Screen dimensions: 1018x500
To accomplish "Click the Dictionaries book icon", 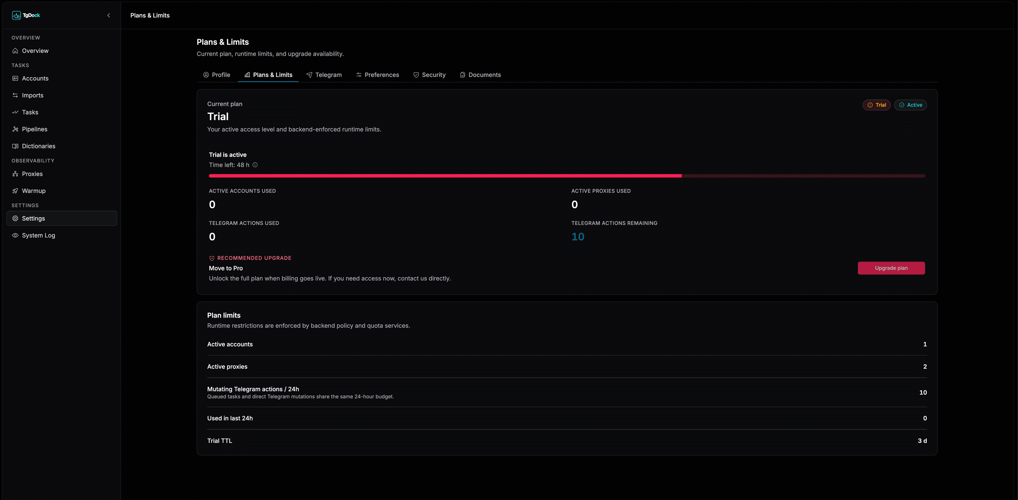I will pos(15,146).
